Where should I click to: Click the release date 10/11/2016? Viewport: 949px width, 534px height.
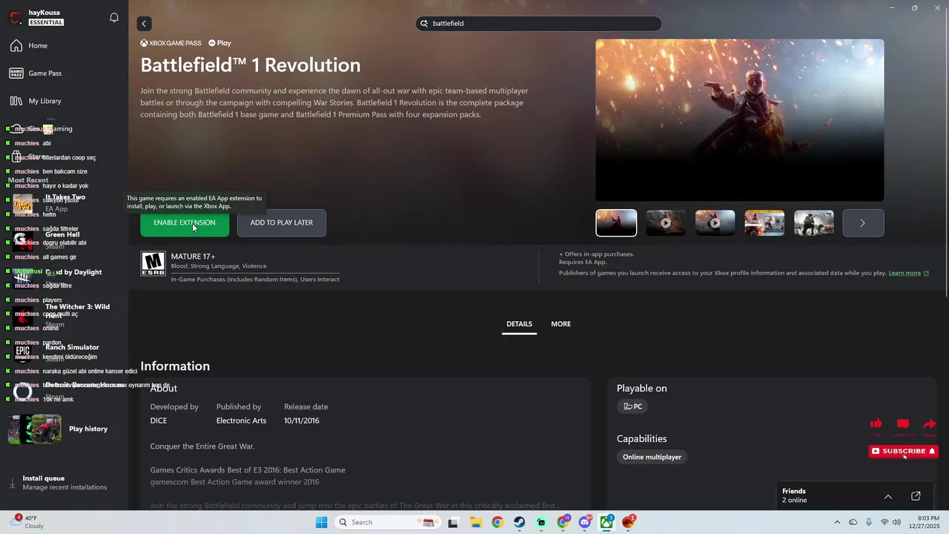(x=302, y=421)
